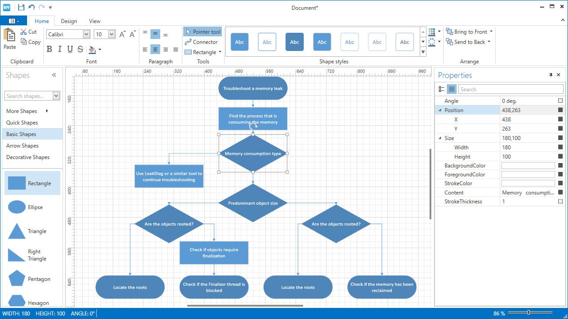Open the Calibri font family dropdown
Image resolution: width=568 pixels, height=319 pixels.
86,34
